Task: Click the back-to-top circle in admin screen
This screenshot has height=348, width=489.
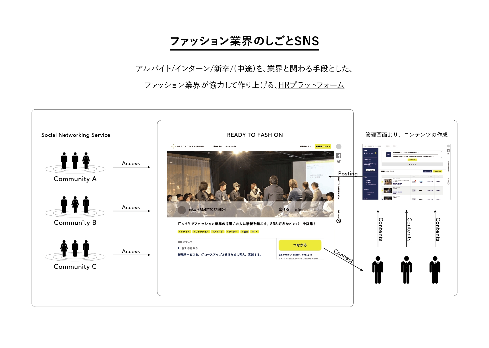Action: click(448, 183)
